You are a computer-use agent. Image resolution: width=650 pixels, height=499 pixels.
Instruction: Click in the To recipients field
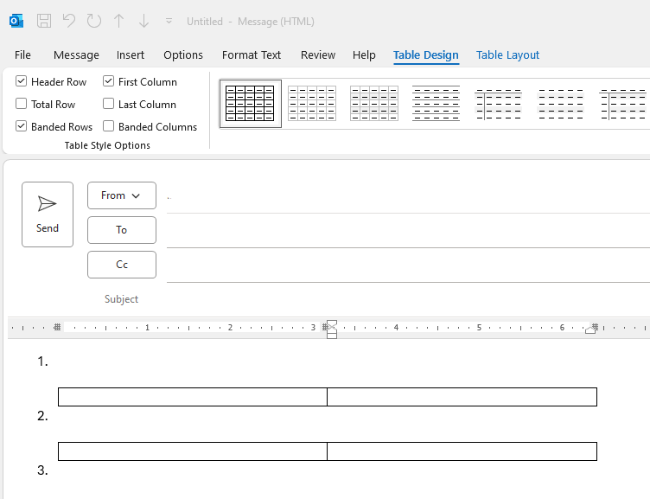coord(408,231)
